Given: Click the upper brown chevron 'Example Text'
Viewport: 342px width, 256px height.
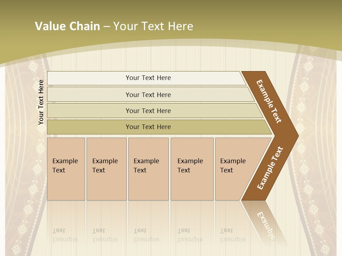Looking at the screenshot, I should pos(269,101).
